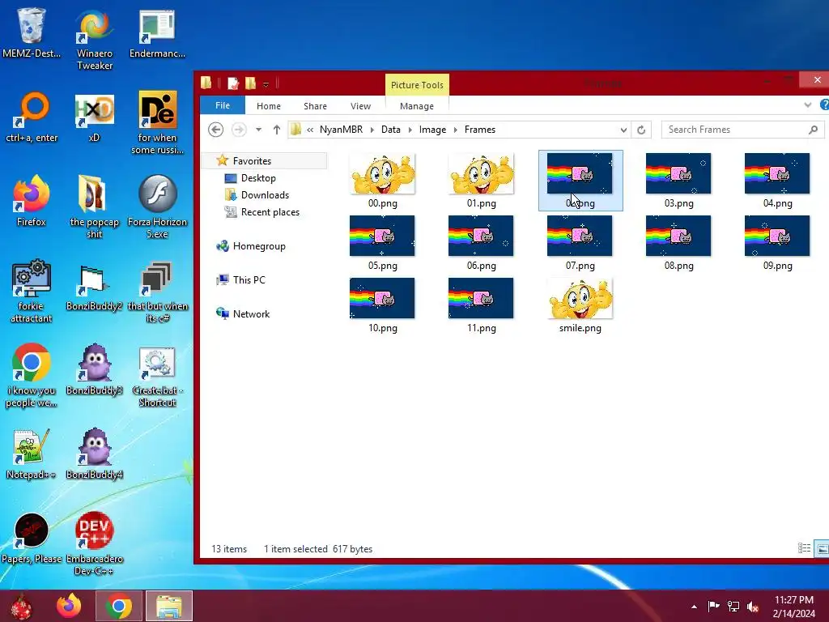Open the Action Center flag icon
This screenshot has width=829, height=622.
coord(713,607)
